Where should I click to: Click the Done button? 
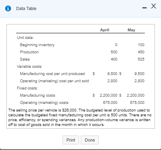click(x=90, y=140)
